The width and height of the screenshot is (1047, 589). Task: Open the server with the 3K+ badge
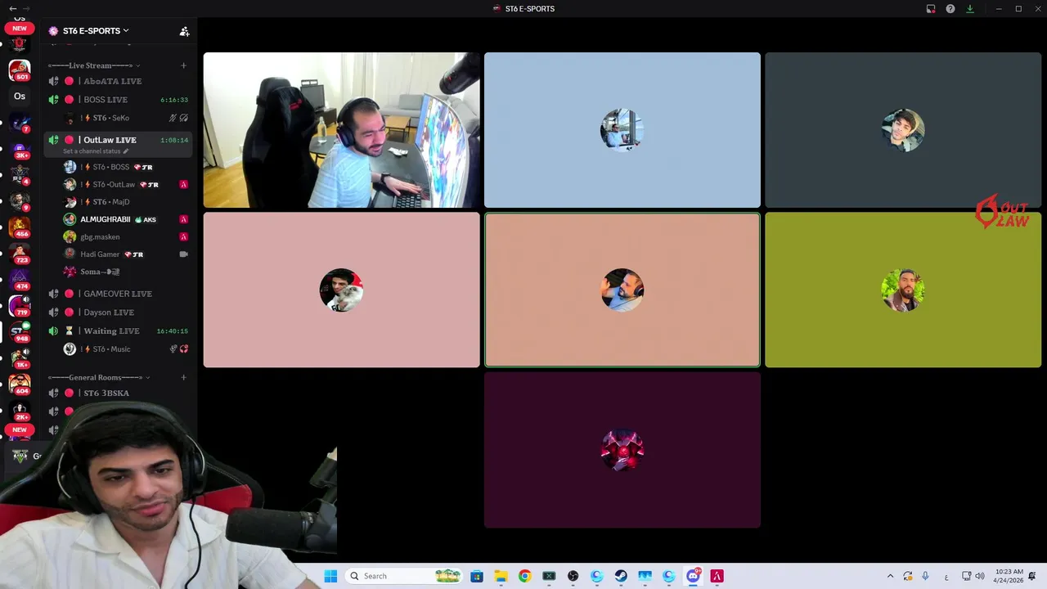tap(20, 148)
